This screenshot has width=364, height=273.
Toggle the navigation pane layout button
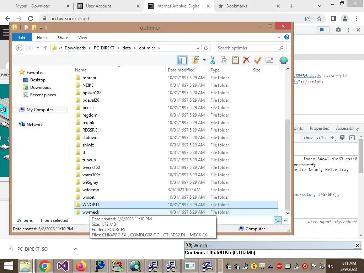pos(182,60)
